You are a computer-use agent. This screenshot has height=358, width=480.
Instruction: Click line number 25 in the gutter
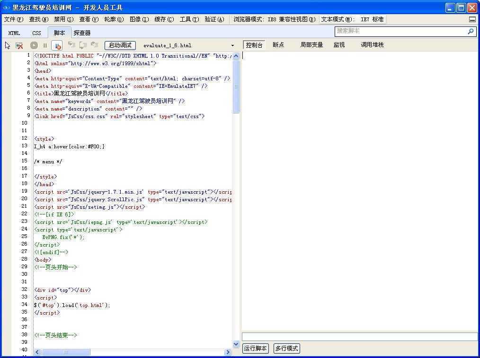click(25, 237)
